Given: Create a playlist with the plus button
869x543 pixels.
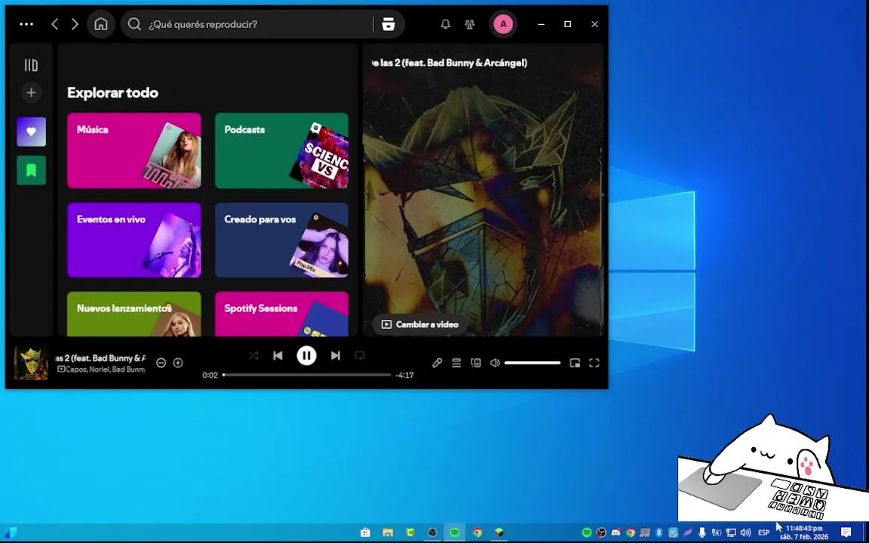Looking at the screenshot, I should (x=31, y=93).
